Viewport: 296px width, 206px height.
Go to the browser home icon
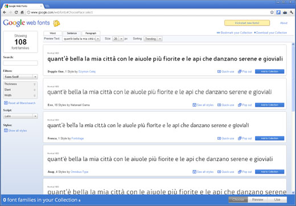point(22,13)
